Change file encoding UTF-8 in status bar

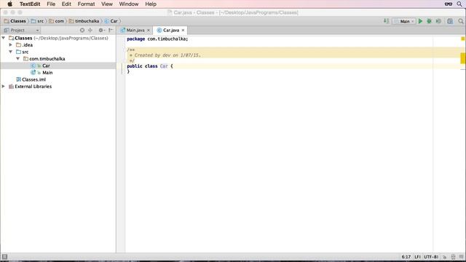pos(431,257)
